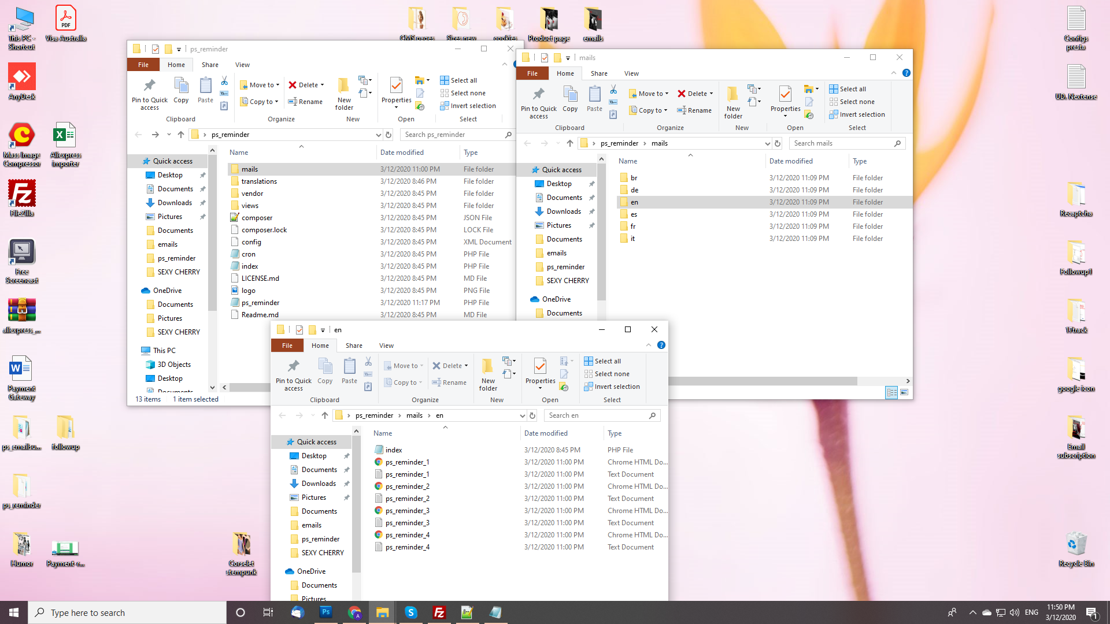Click New folder icon in en window

point(488,374)
